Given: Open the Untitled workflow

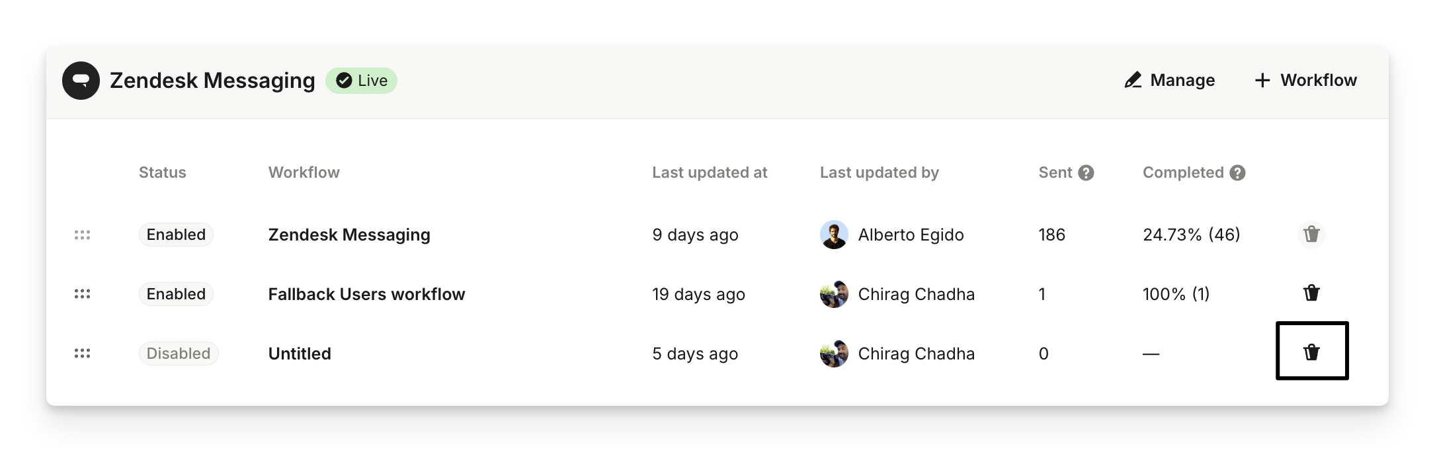Looking at the screenshot, I should [300, 354].
